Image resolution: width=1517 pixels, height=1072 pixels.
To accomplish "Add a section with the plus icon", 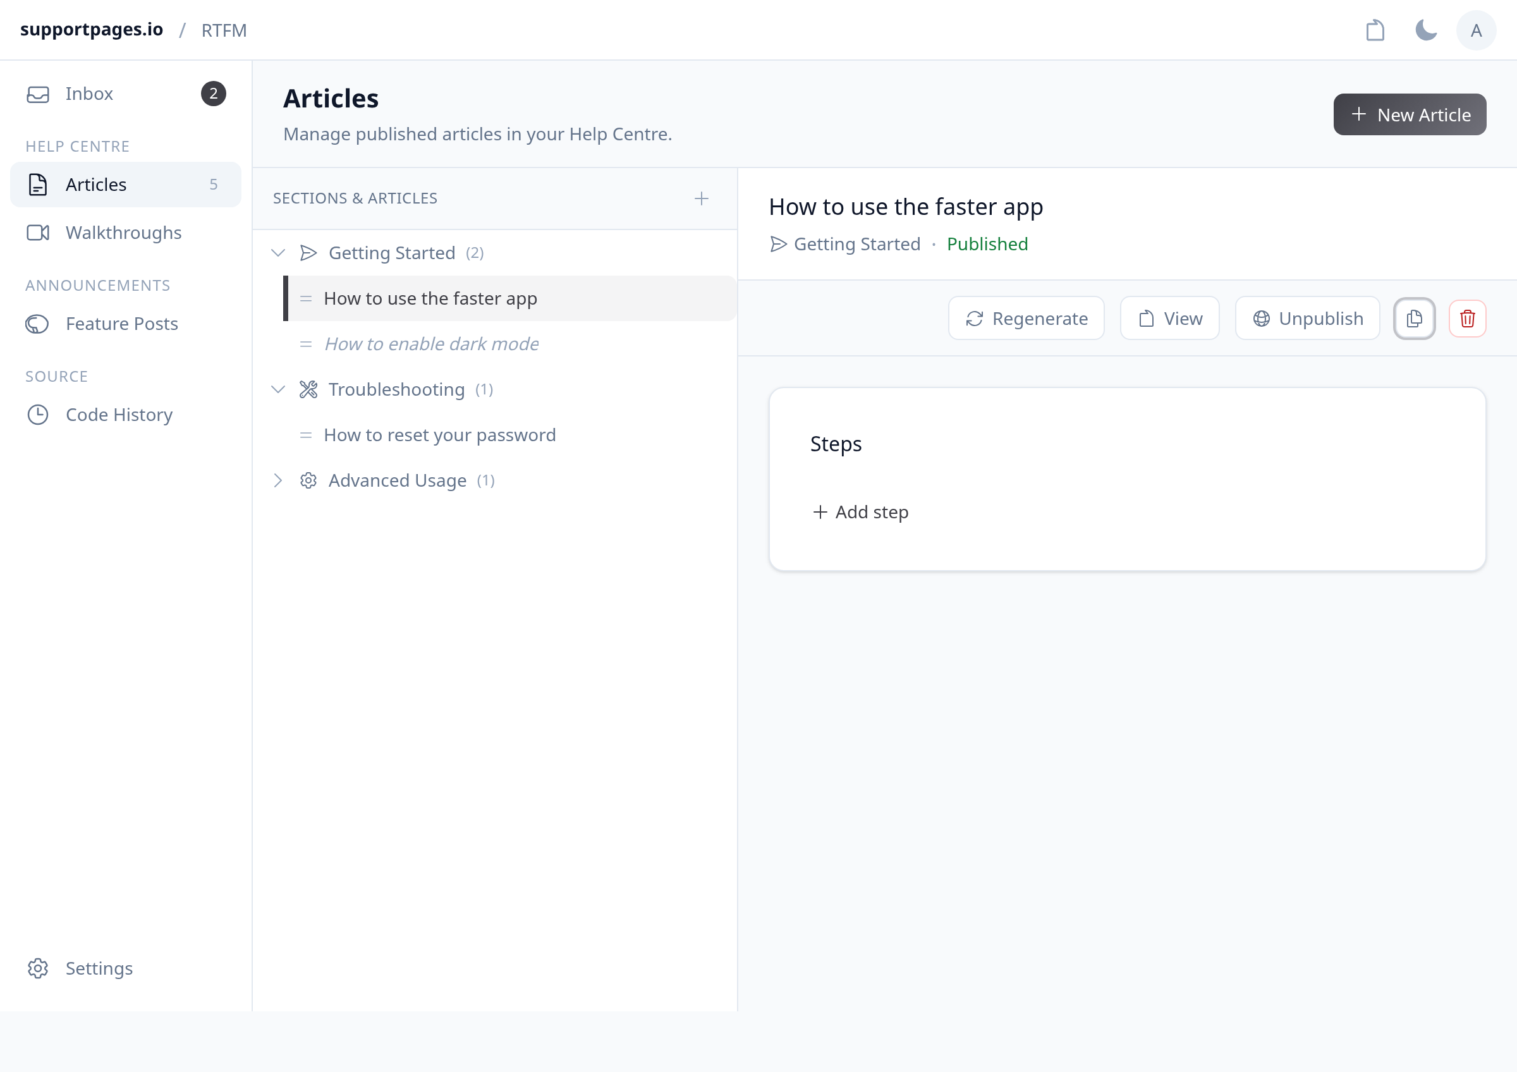I will point(701,198).
